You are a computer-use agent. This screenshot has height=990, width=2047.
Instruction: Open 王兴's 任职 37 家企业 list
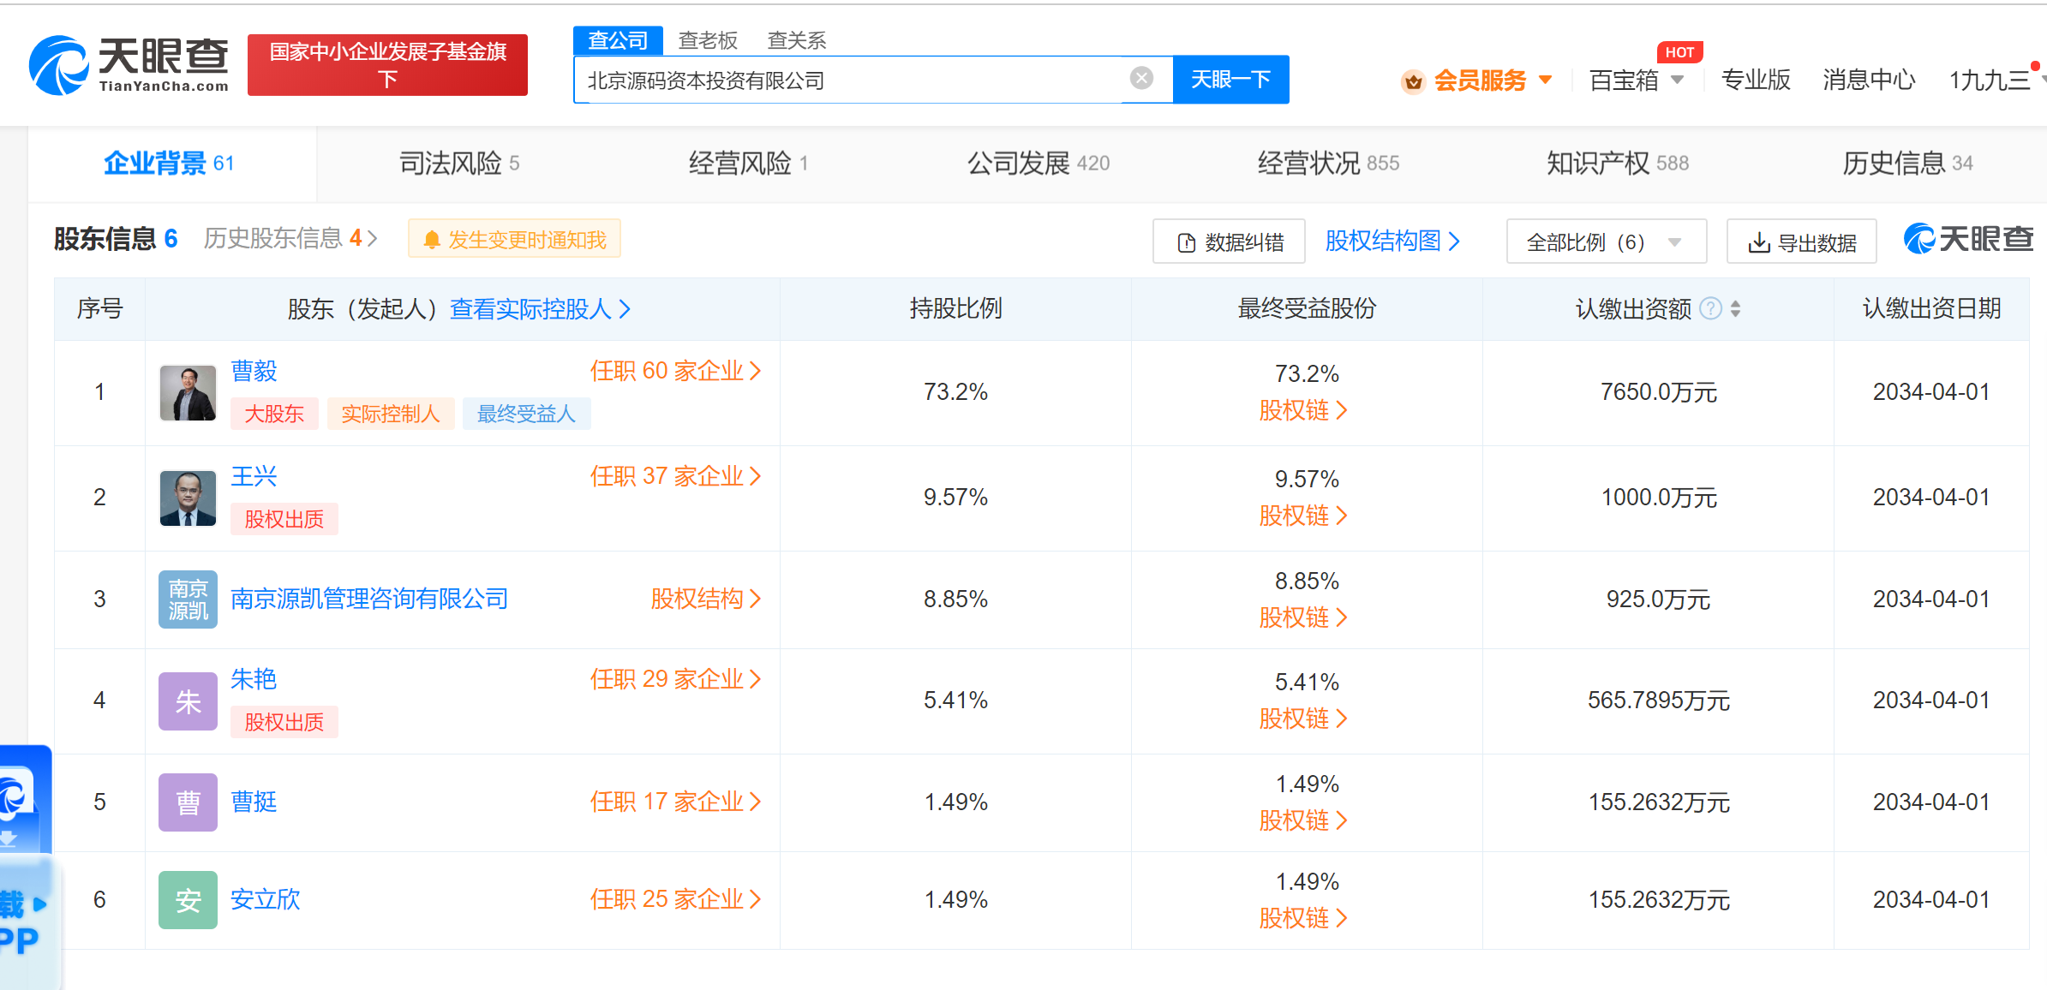coord(675,476)
